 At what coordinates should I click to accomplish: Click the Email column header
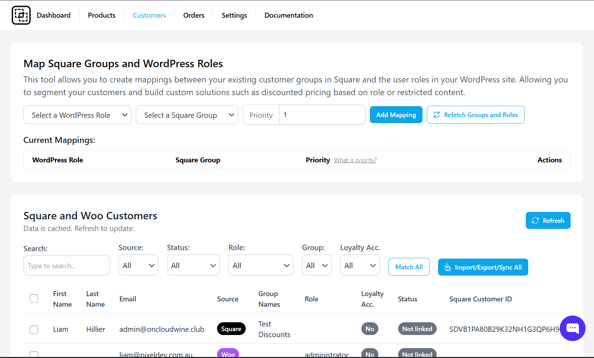coord(128,299)
